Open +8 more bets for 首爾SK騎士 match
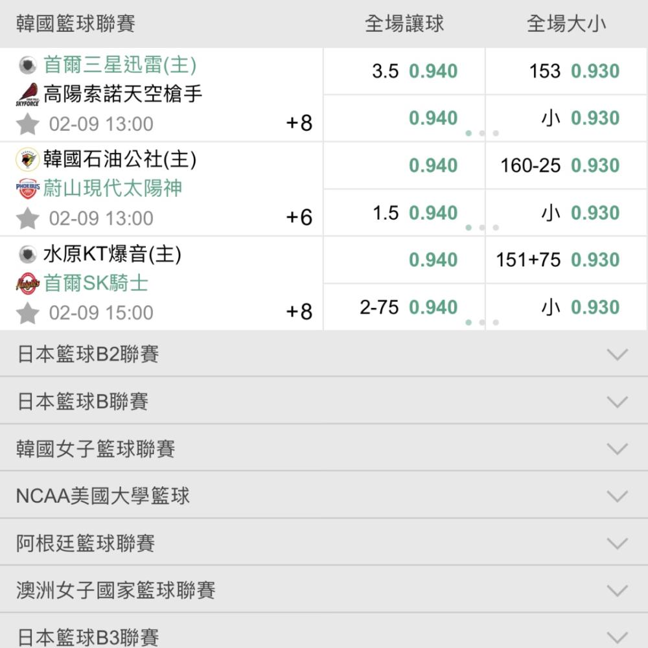Screen dimensions: 648x648 pyautogui.click(x=299, y=312)
